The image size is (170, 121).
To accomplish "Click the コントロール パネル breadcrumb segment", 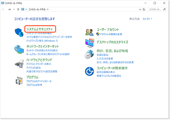I will (x=37, y=9).
